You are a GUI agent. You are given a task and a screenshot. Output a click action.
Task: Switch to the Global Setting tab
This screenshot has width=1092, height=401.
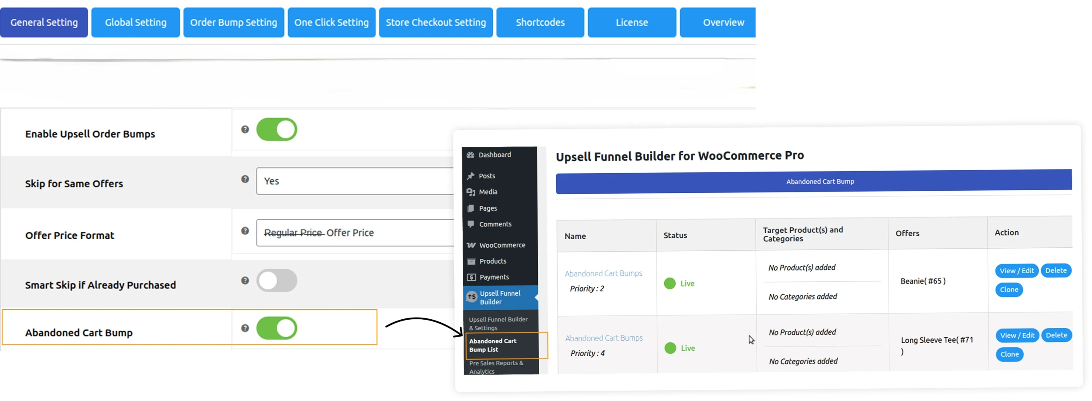coord(135,23)
